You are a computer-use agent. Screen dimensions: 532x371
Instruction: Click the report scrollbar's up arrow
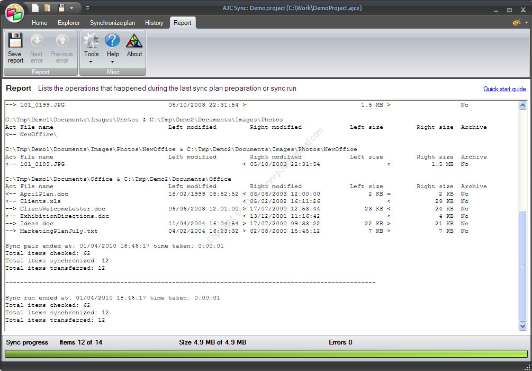click(522, 105)
